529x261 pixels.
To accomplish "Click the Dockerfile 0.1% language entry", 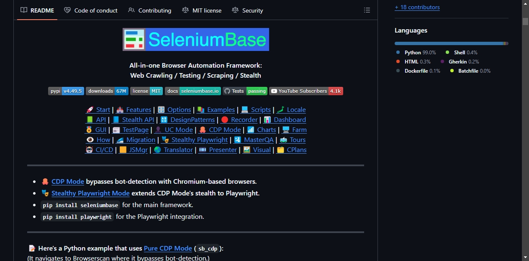I will (x=418, y=71).
